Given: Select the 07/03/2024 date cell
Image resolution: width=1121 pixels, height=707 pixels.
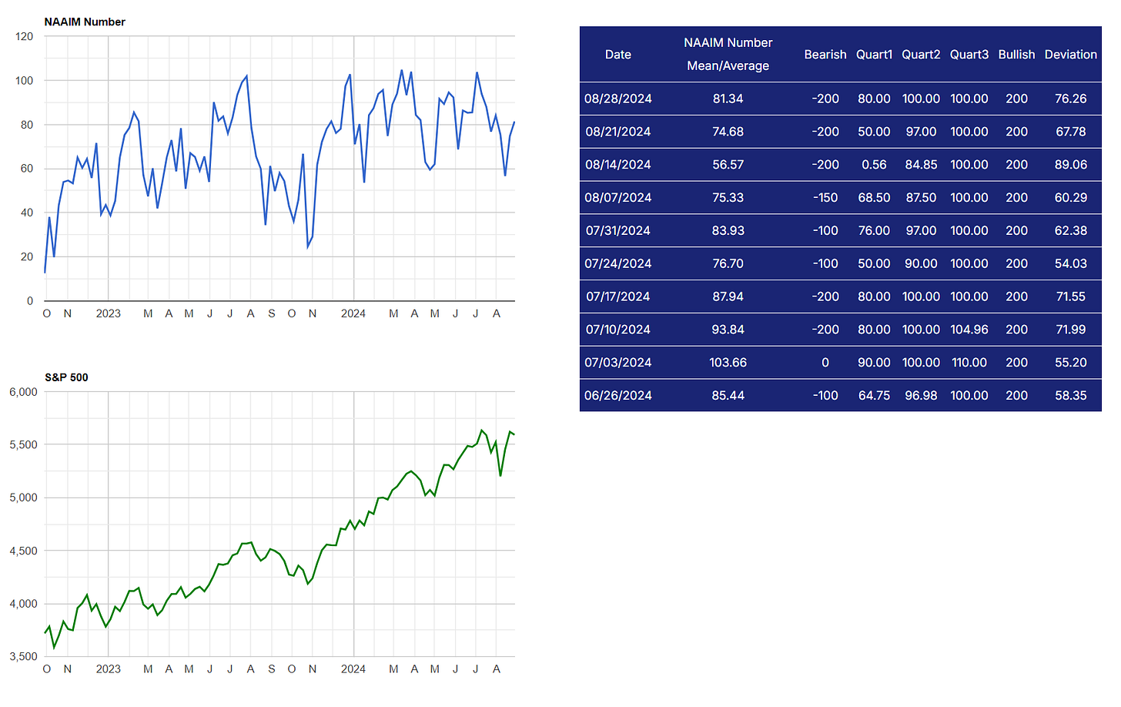Looking at the screenshot, I should [x=617, y=363].
